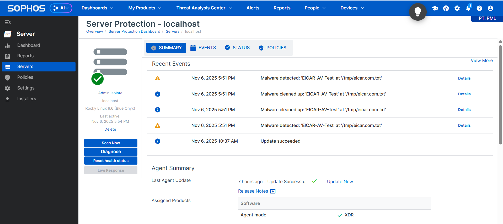
Task: Open the notifications bell icon
Action: coord(468,8)
